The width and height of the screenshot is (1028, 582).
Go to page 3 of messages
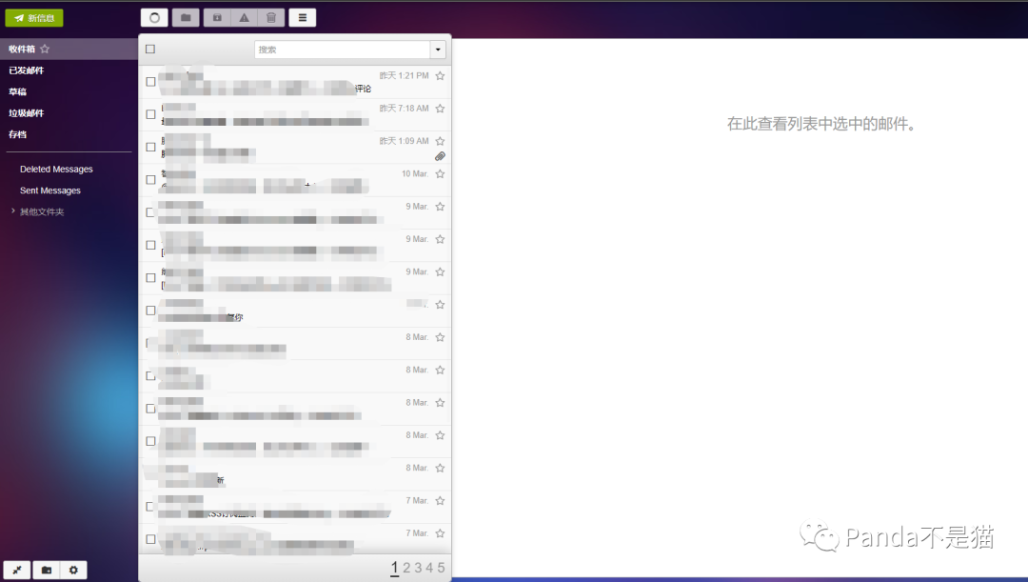[x=420, y=567]
